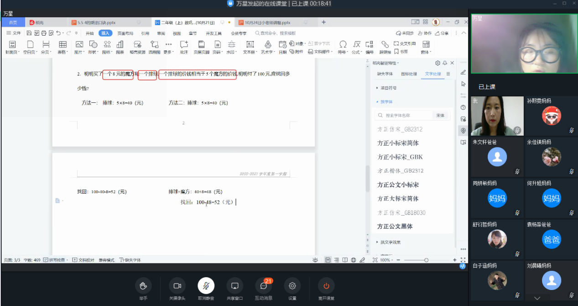This screenshot has height=306, width=578.
Task: Open the 文件 menu
Action: pyautogui.click(x=14, y=33)
